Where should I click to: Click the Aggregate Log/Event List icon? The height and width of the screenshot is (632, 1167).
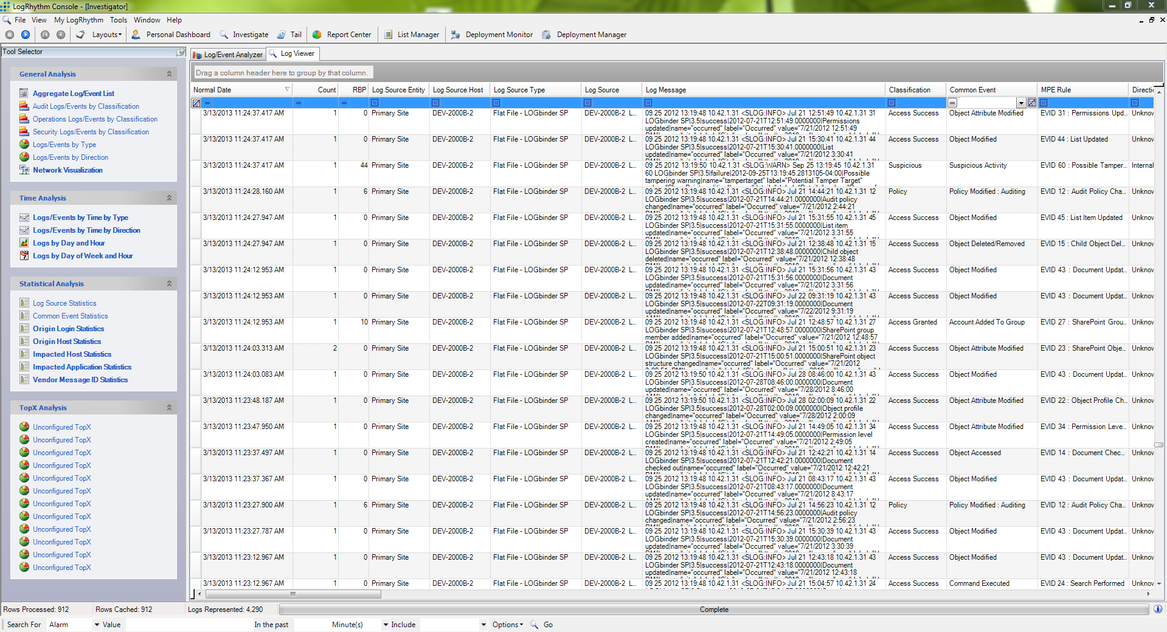click(24, 93)
